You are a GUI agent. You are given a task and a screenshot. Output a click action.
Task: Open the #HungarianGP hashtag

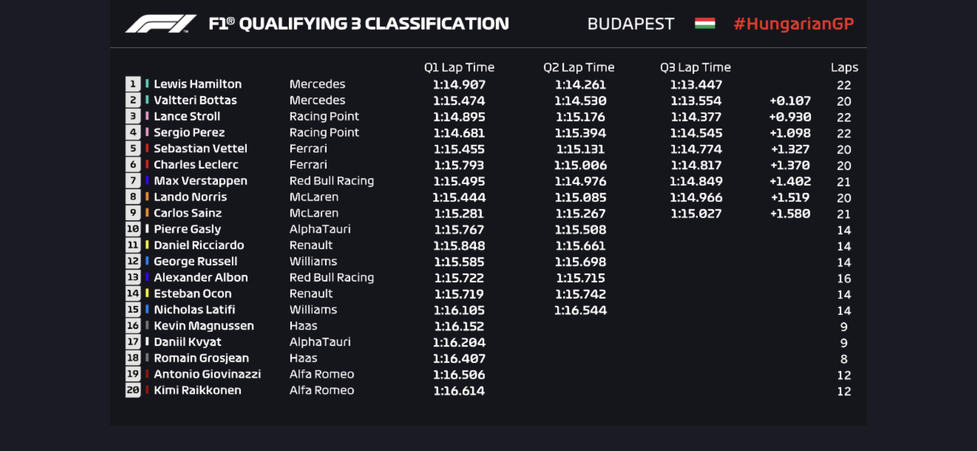[x=794, y=24]
